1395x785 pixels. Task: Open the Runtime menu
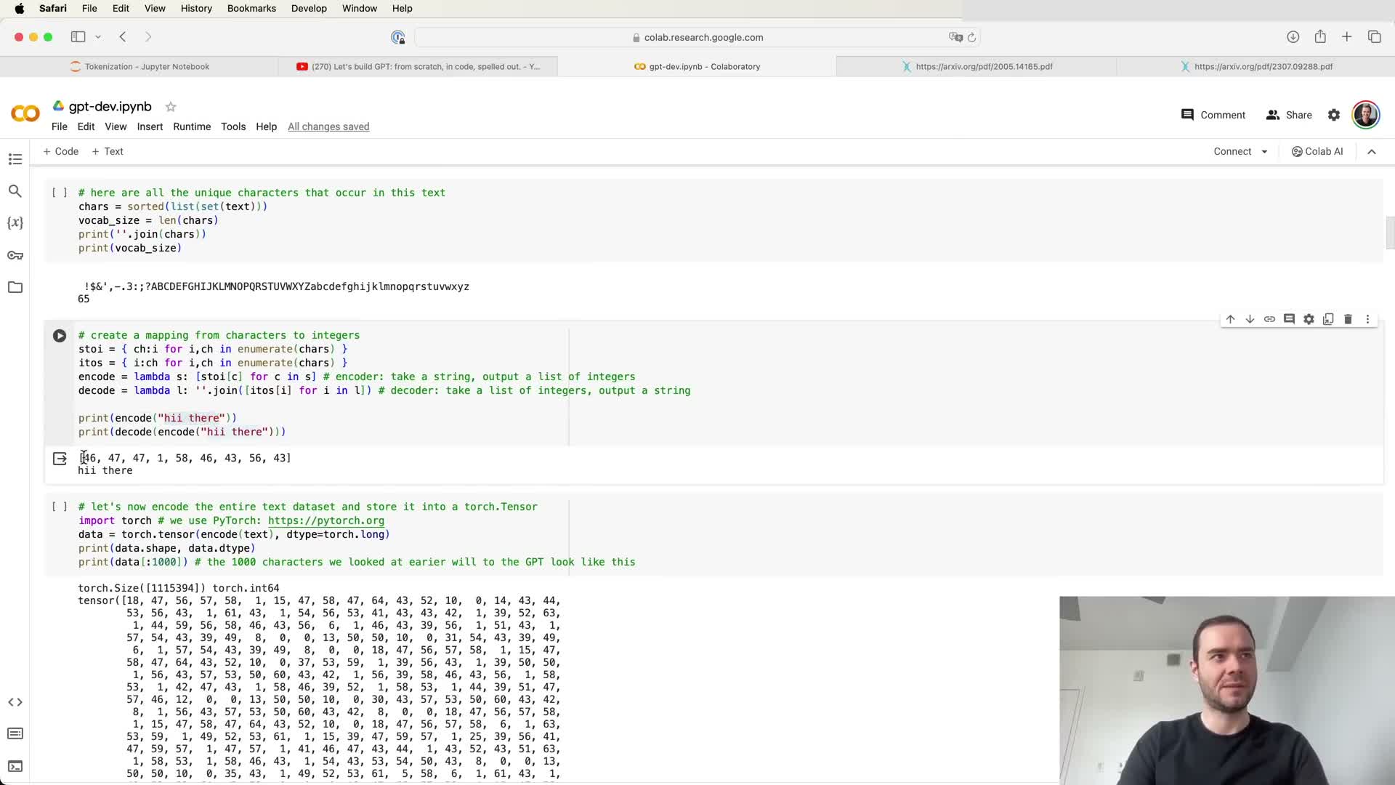click(192, 126)
